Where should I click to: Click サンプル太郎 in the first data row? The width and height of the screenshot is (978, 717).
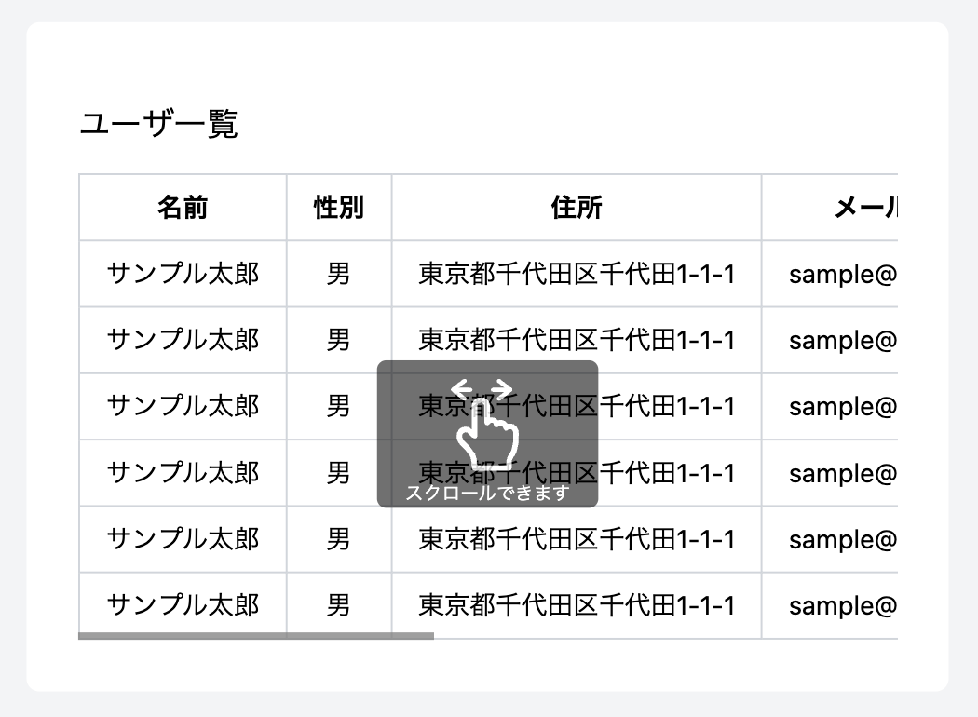tap(183, 274)
